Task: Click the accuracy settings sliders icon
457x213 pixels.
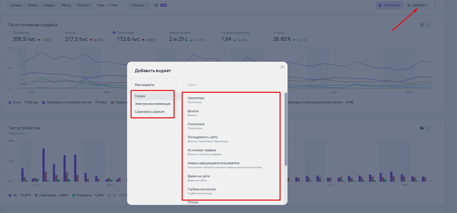Action: click(156, 5)
